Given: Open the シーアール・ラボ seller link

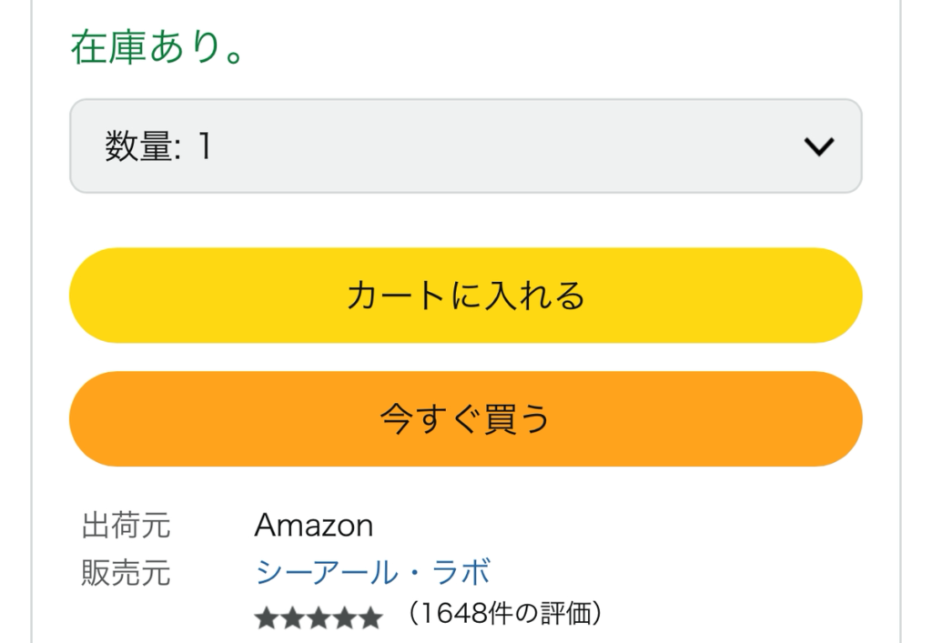Looking at the screenshot, I should [372, 573].
